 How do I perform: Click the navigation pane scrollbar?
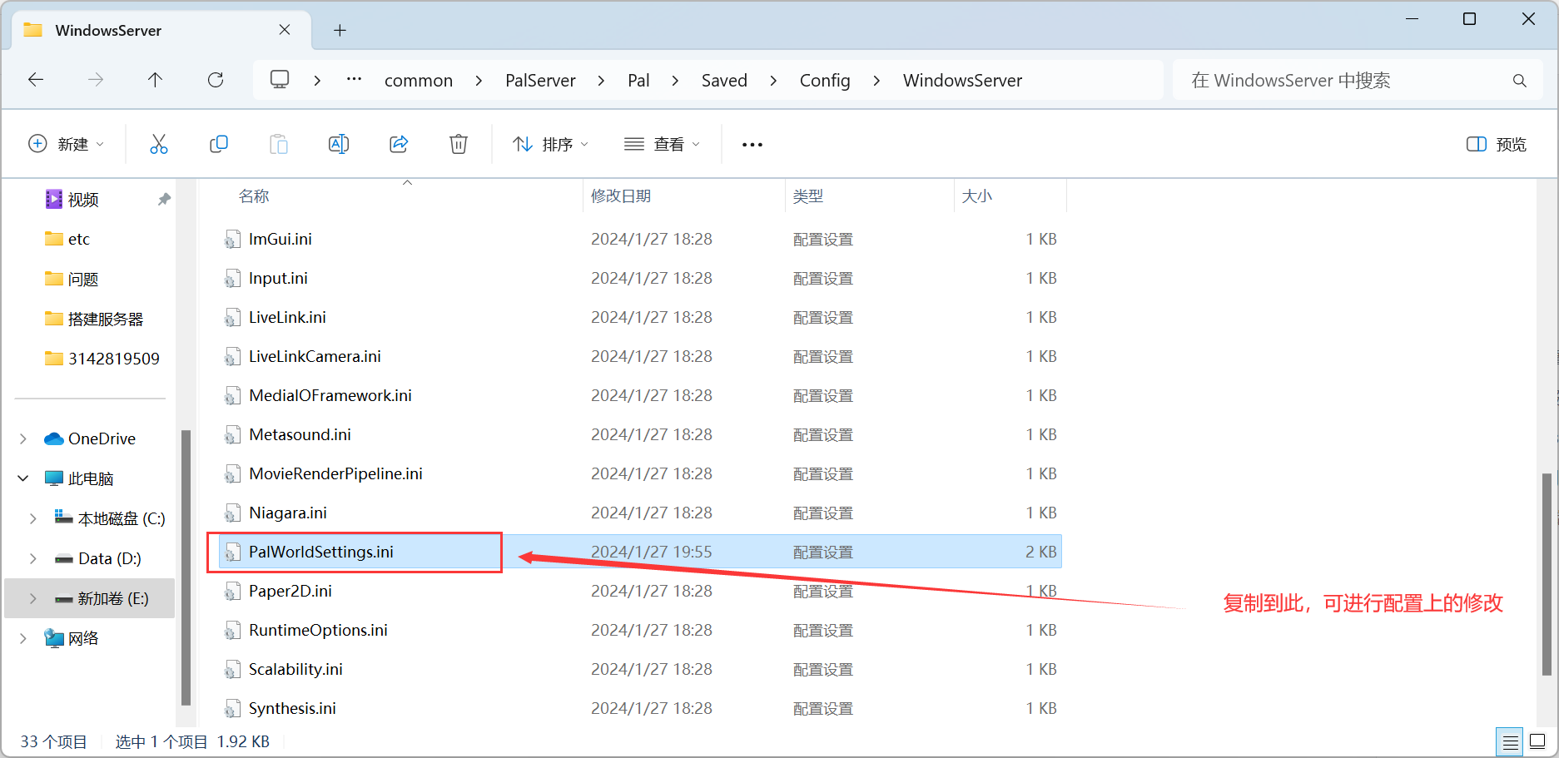(x=186, y=567)
